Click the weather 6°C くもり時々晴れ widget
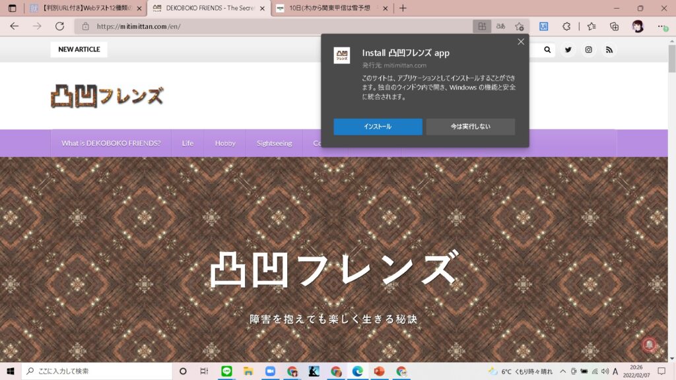This screenshot has width=676, height=380. pyautogui.click(x=520, y=371)
